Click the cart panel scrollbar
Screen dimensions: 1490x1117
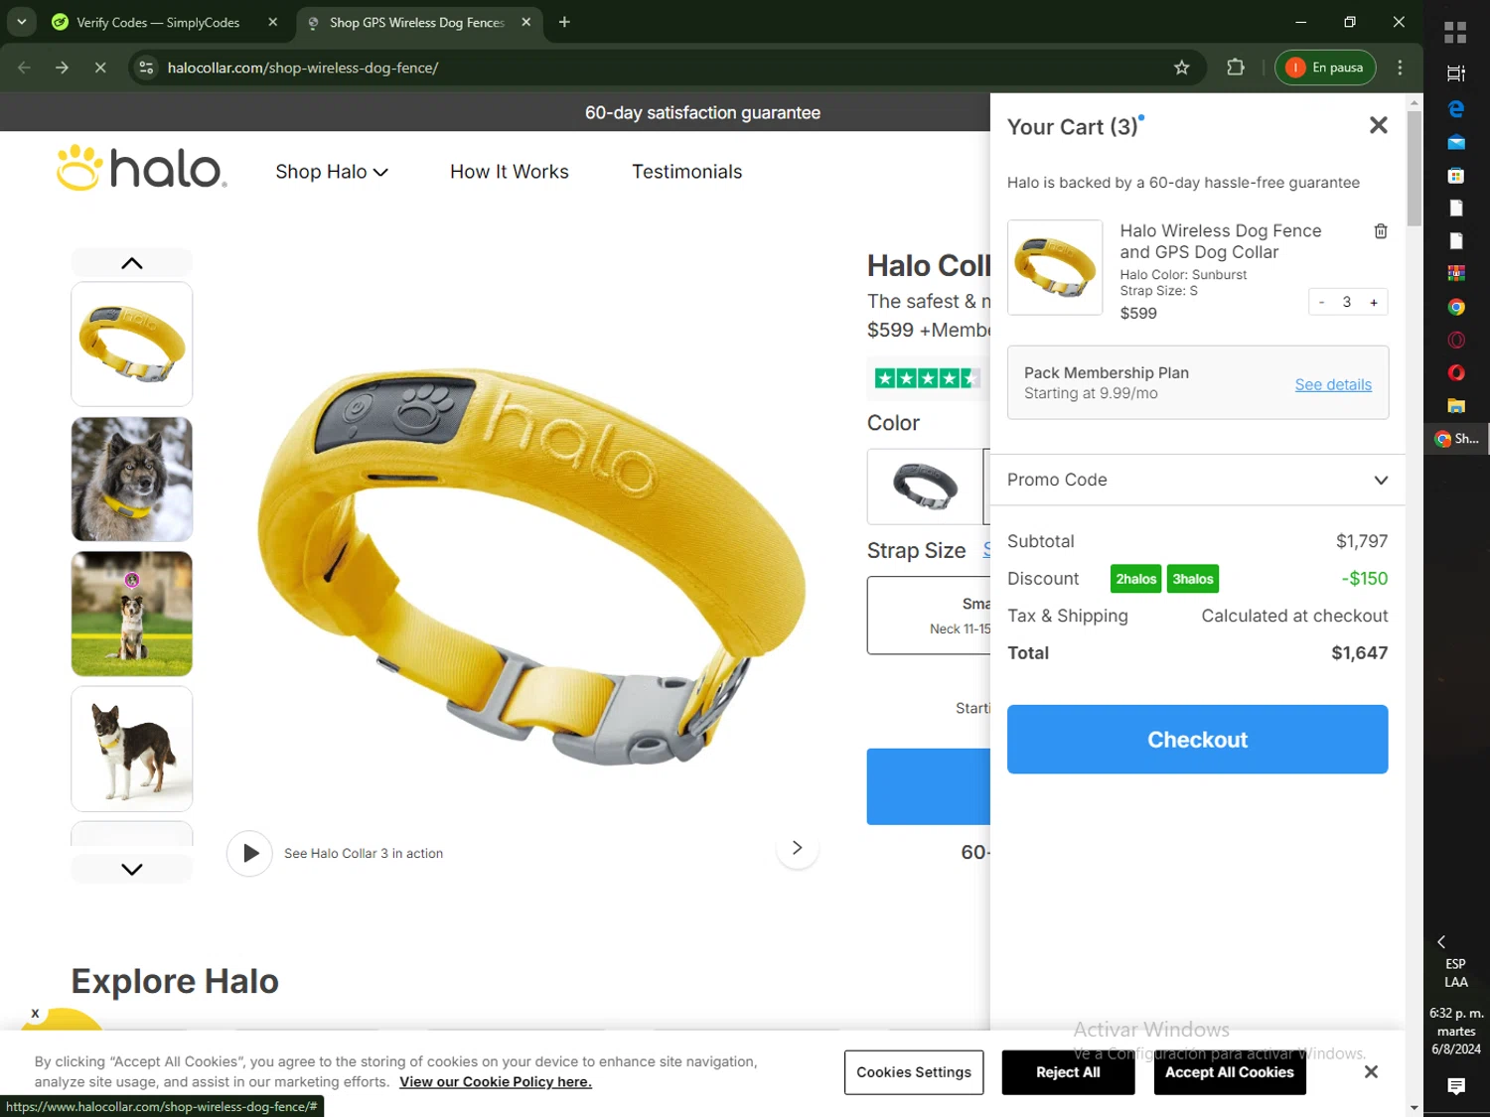click(x=1414, y=169)
